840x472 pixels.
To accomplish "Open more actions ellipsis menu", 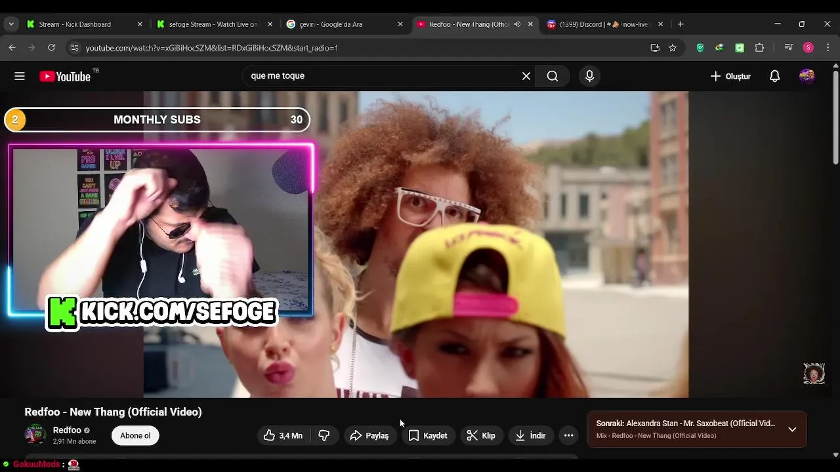I will (568, 435).
